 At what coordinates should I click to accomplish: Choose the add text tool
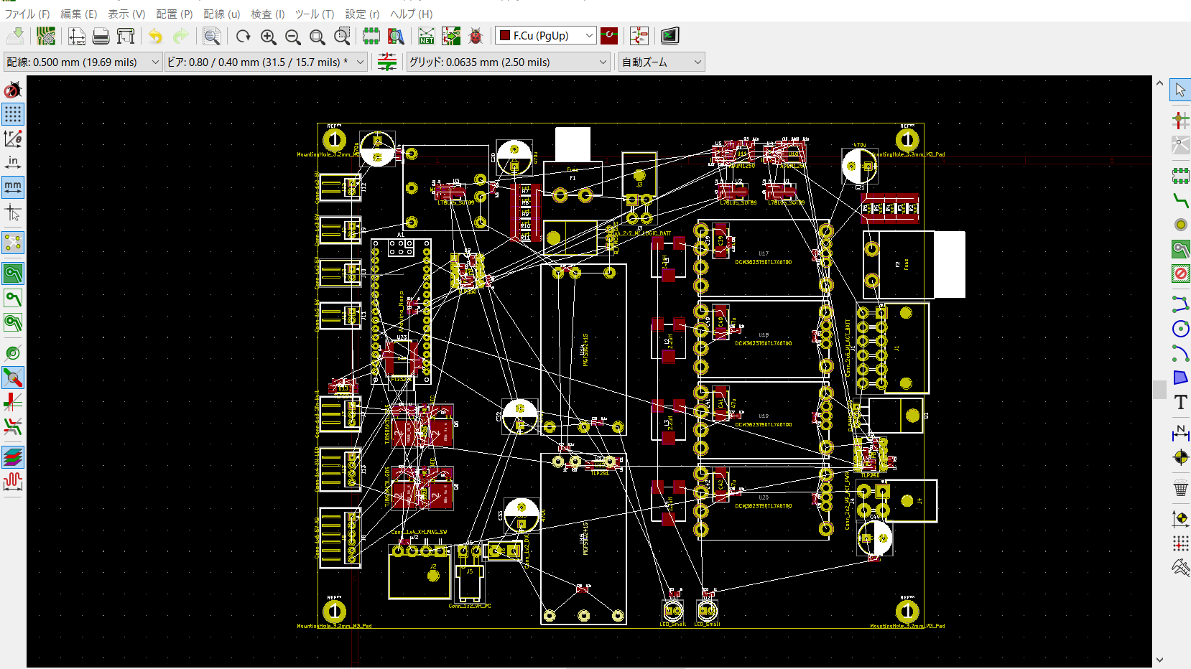coord(1180,402)
